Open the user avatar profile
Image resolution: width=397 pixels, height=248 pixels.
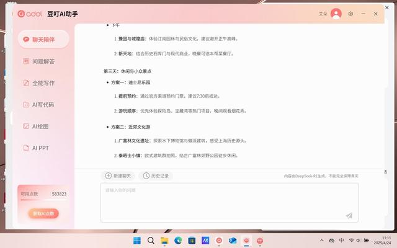coord(336,14)
